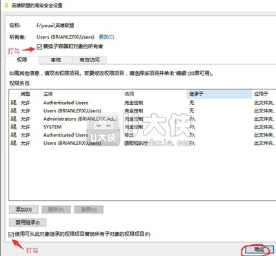Confirm with the 确定 button
The width and height of the screenshot is (276, 256).
click(x=259, y=249)
